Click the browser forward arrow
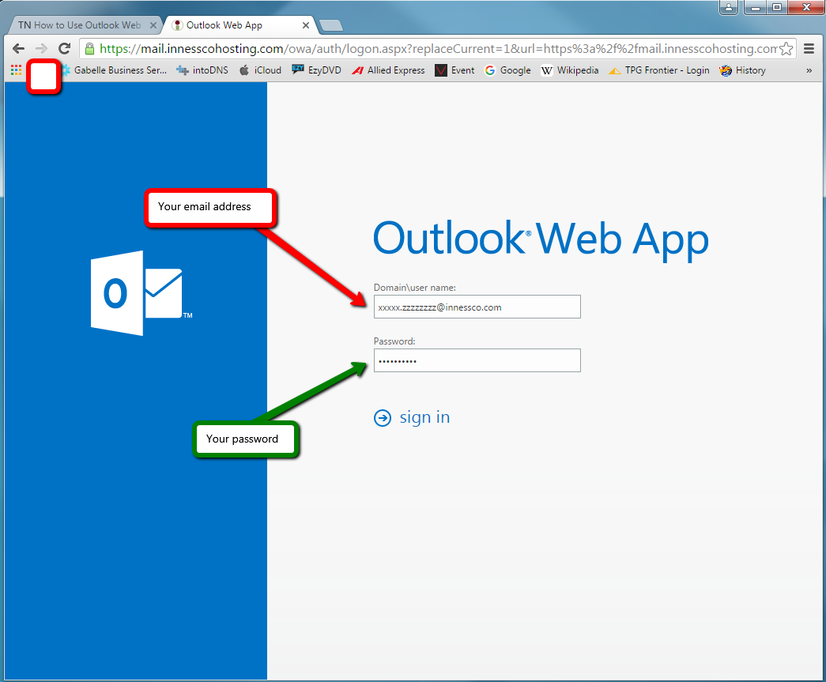Image resolution: width=826 pixels, height=682 pixels. coord(41,48)
